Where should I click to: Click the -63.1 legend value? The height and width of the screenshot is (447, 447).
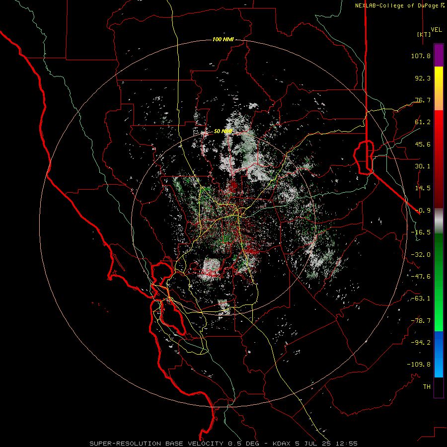[421, 298]
